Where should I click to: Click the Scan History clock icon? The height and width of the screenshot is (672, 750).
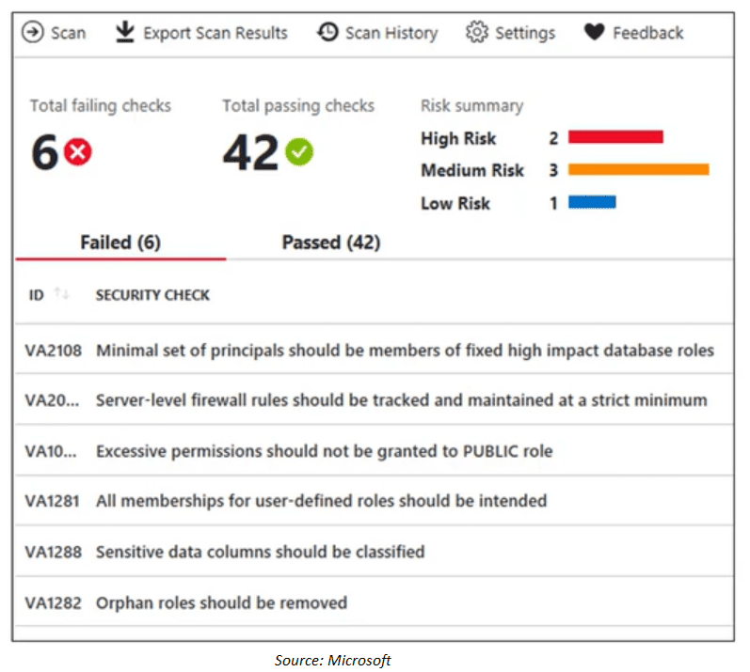(x=327, y=33)
